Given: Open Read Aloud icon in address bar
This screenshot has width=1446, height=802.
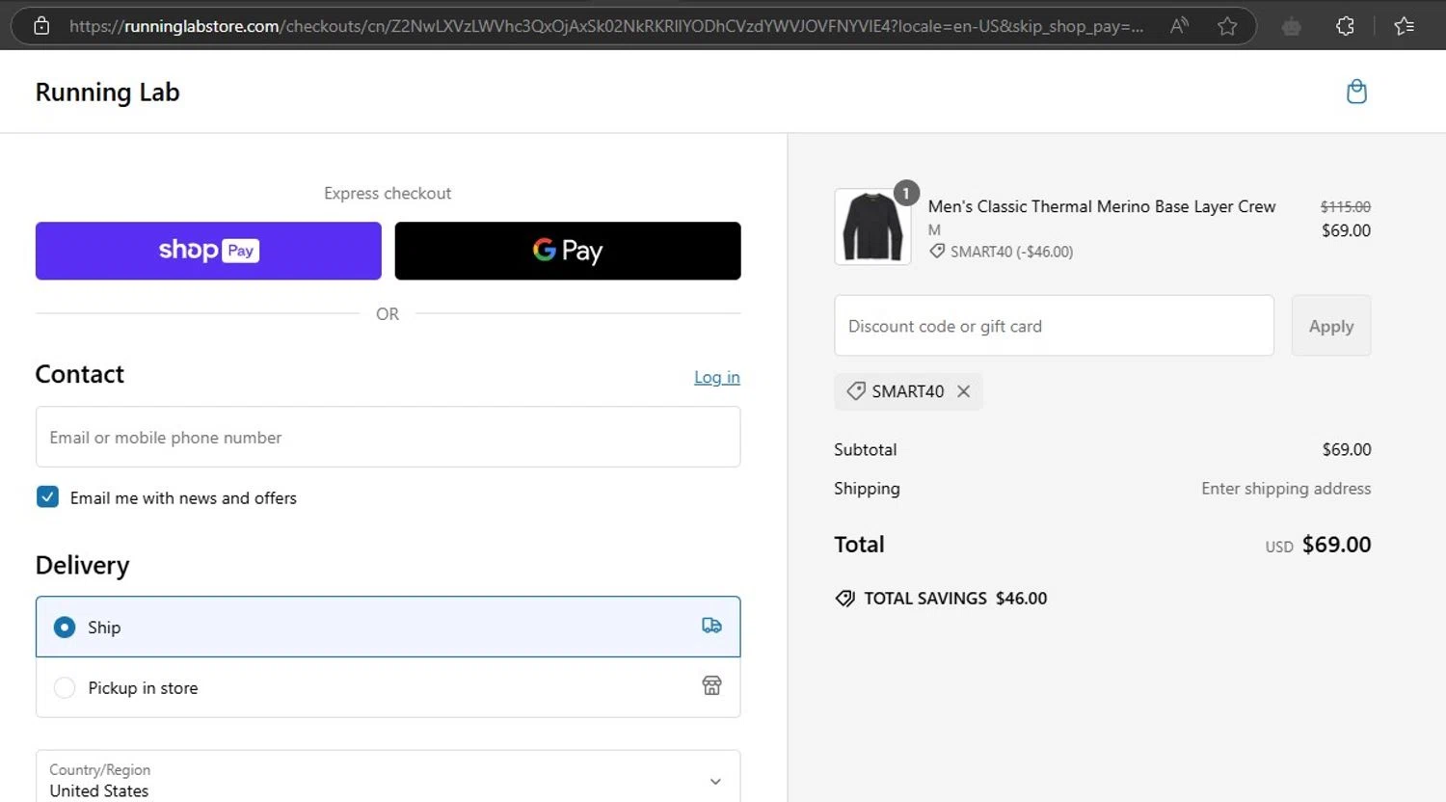Looking at the screenshot, I should (1178, 26).
